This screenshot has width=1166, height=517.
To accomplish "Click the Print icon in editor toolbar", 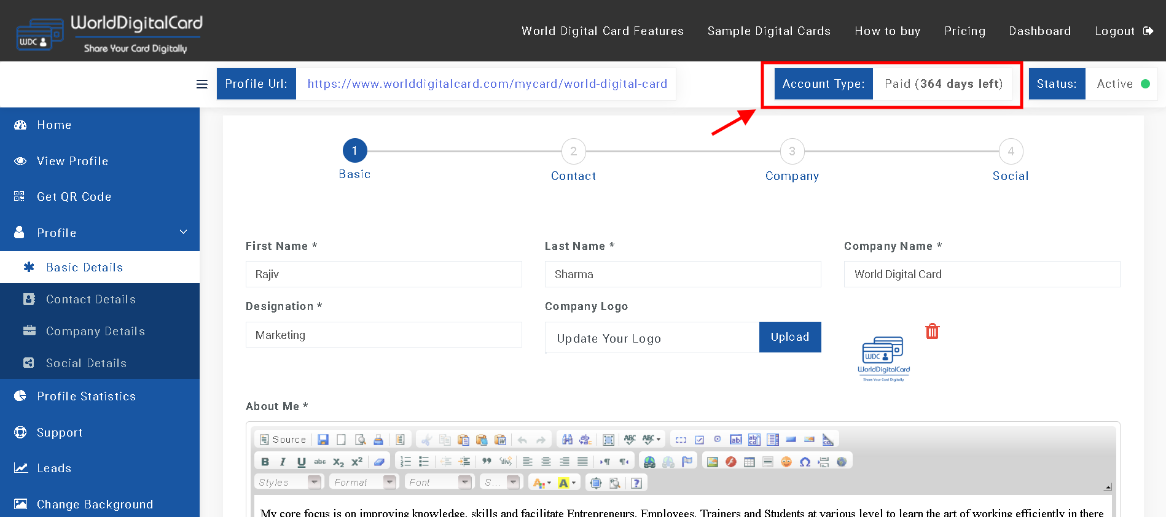I will tap(378, 440).
